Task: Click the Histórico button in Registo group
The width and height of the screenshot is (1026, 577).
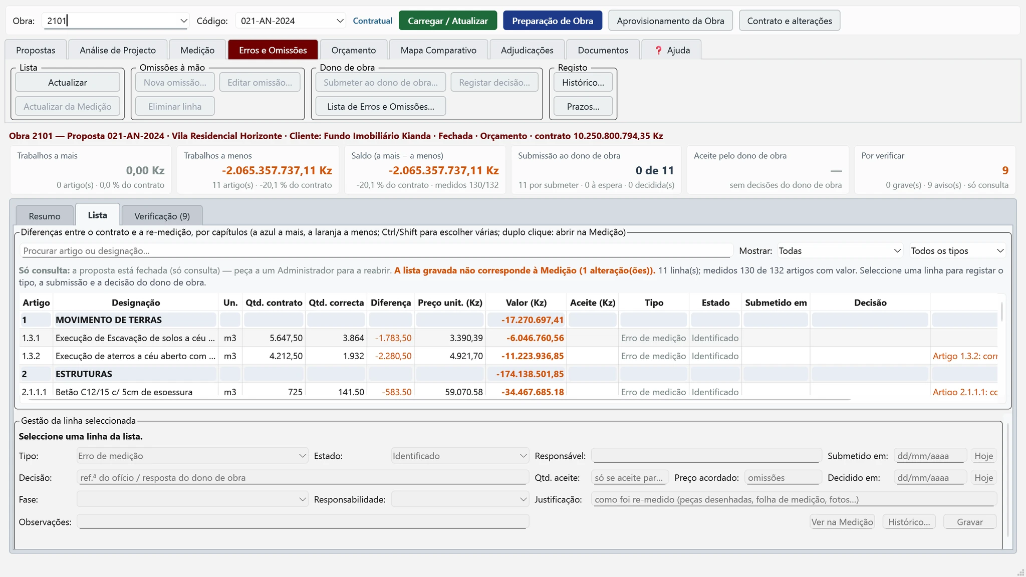Action: click(583, 83)
